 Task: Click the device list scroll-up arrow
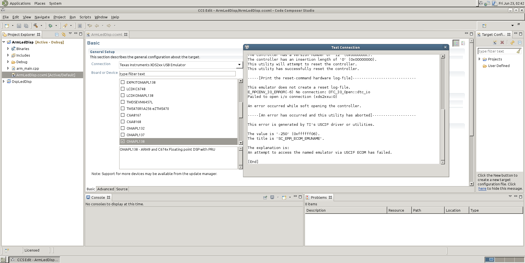[x=241, y=81]
